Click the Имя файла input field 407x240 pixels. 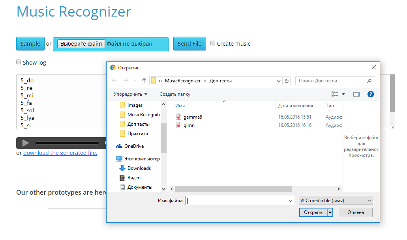240,201
